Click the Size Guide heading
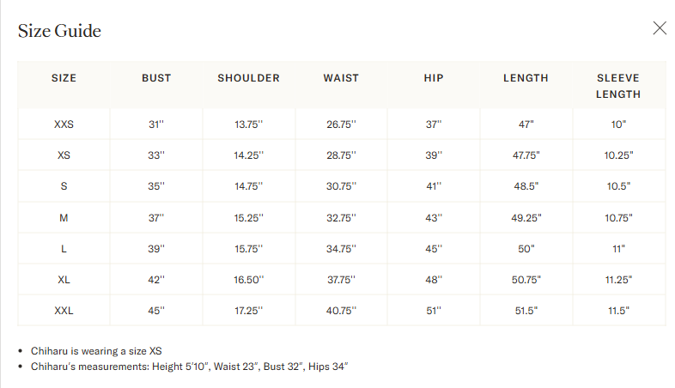This screenshot has width=675, height=388. [59, 32]
